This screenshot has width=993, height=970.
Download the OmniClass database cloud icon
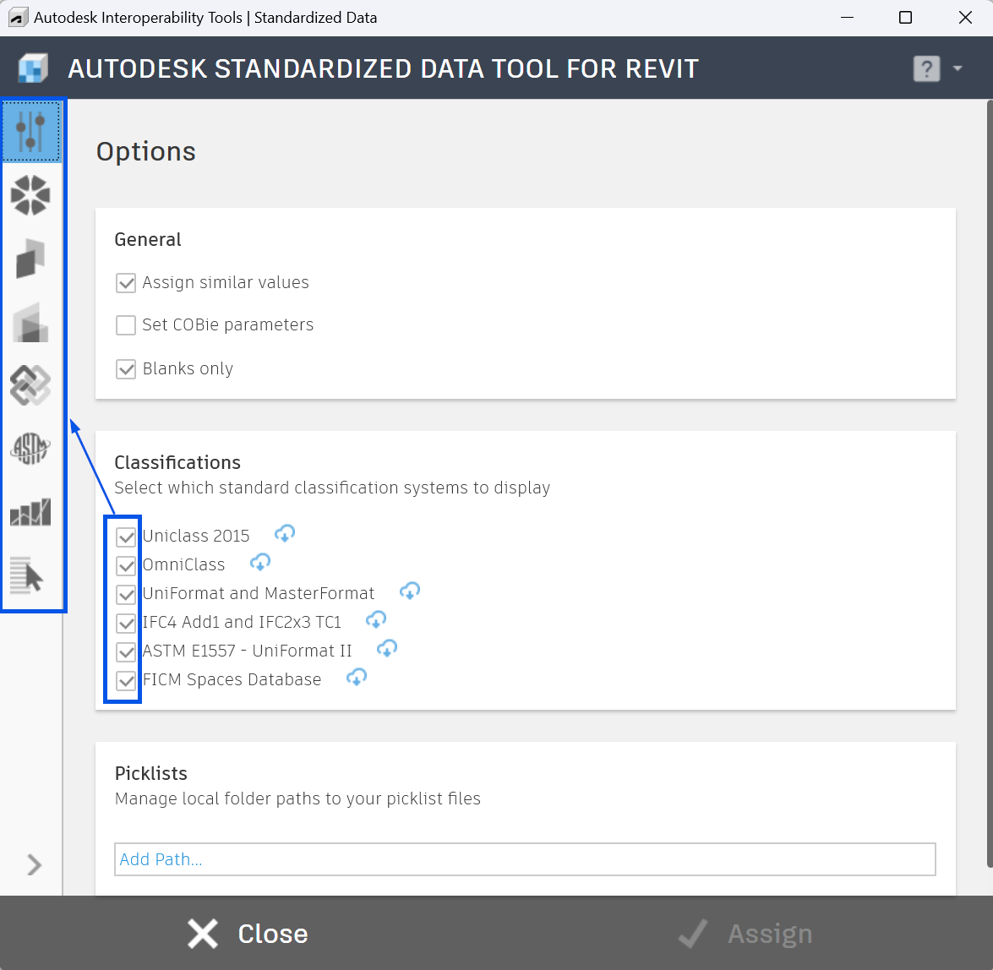[x=260, y=562]
